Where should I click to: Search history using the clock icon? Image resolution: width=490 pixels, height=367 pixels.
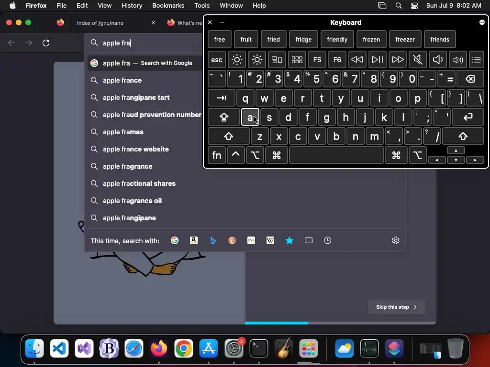pos(327,240)
